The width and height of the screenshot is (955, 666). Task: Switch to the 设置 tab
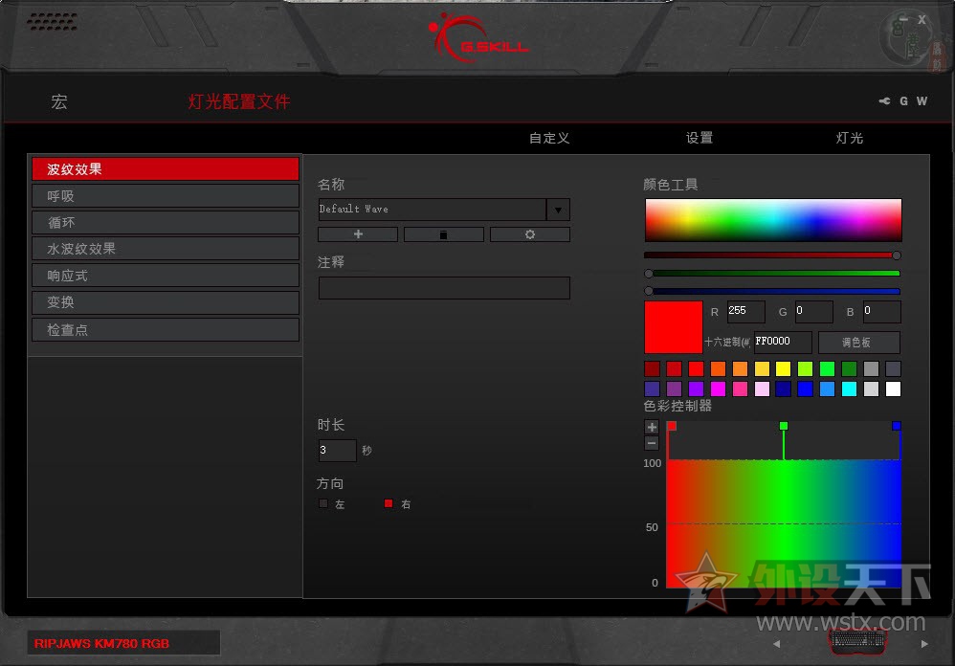[x=700, y=138]
